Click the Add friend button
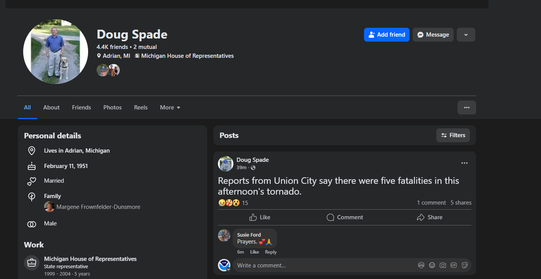541x279 pixels. click(x=386, y=35)
